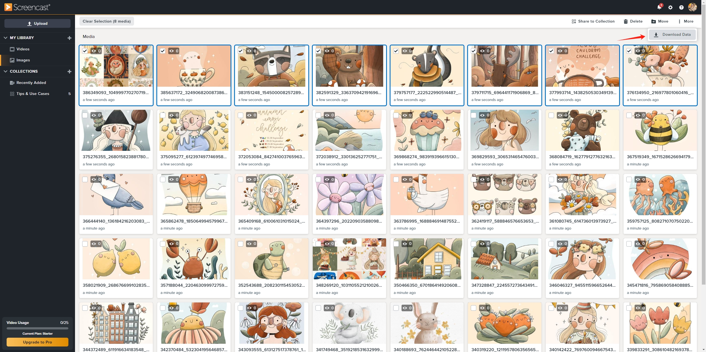Screen dimensions: 706x352
Task: Collapse the MY LIBRARY section
Action: click(6, 38)
